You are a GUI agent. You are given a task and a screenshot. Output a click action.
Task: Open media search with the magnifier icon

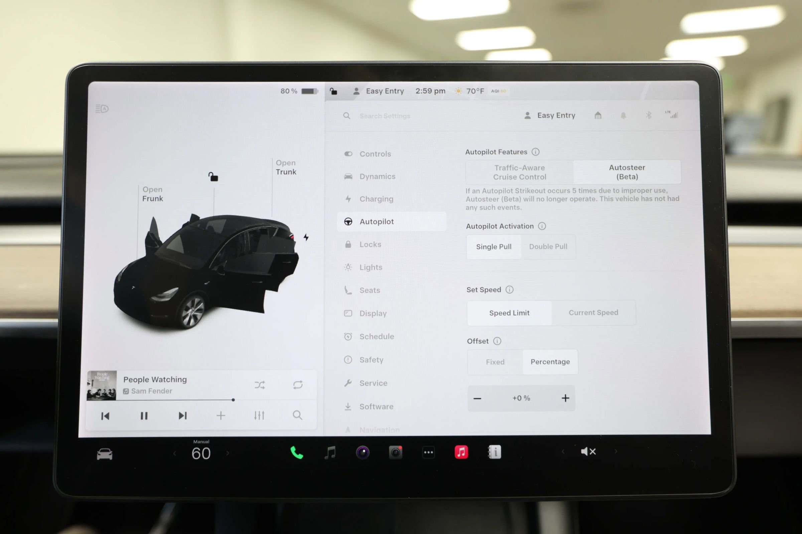pyautogui.click(x=297, y=416)
